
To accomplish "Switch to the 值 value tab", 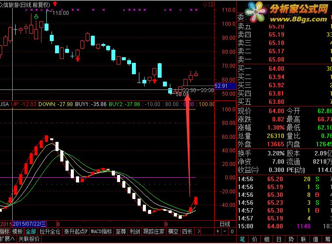I will tap(315, 239).
